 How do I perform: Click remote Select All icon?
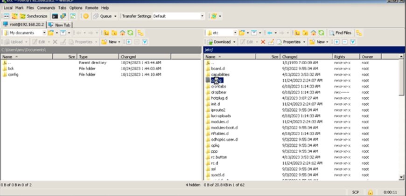352,42
